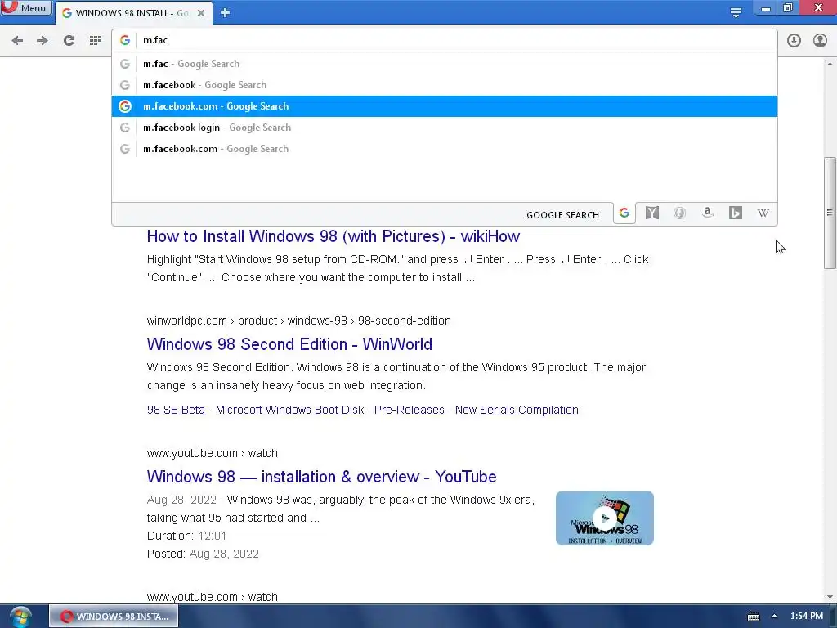Open the downloads icon
The height and width of the screenshot is (628, 837).
[x=794, y=41]
